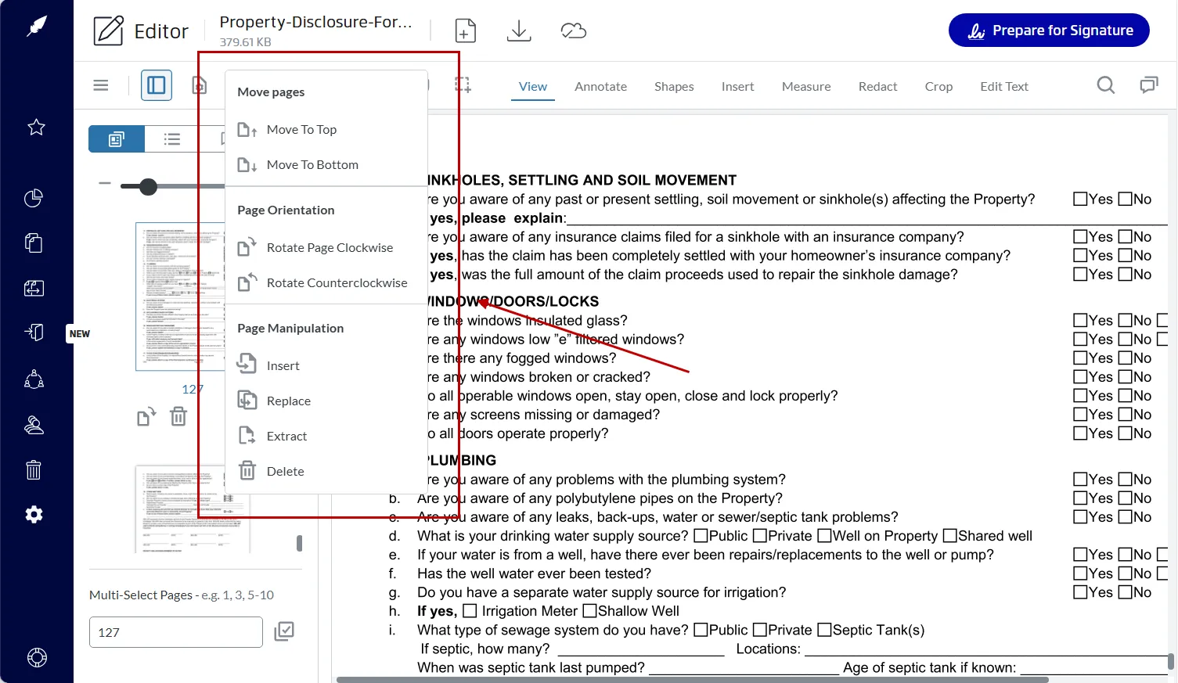Download the document using the header arrow icon
Screen dimensions: 1178x683
(519, 31)
